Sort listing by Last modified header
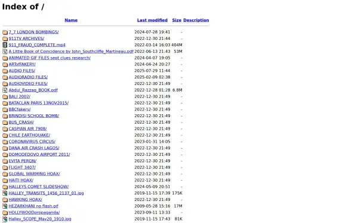This screenshot has height=223, width=358. pyautogui.click(x=152, y=20)
